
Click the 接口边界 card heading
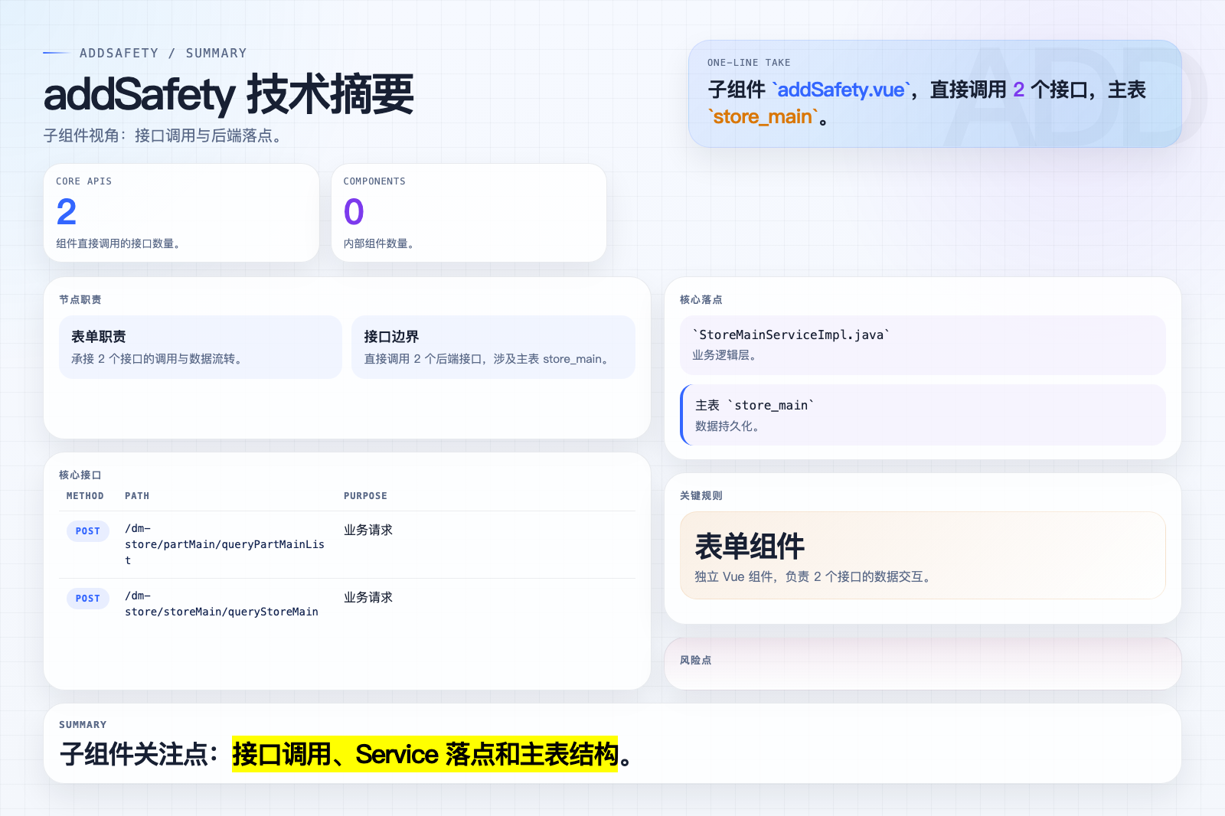[x=391, y=337]
